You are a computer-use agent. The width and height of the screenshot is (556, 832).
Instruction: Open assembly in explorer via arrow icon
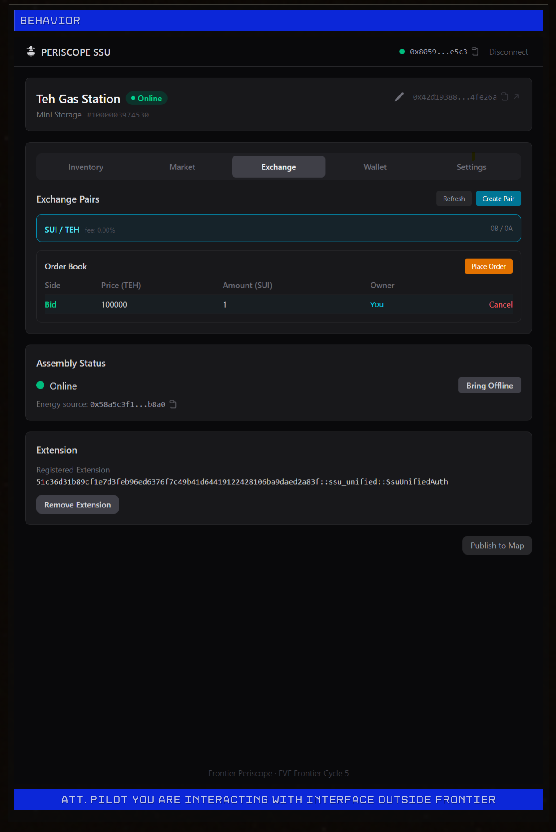[517, 96]
